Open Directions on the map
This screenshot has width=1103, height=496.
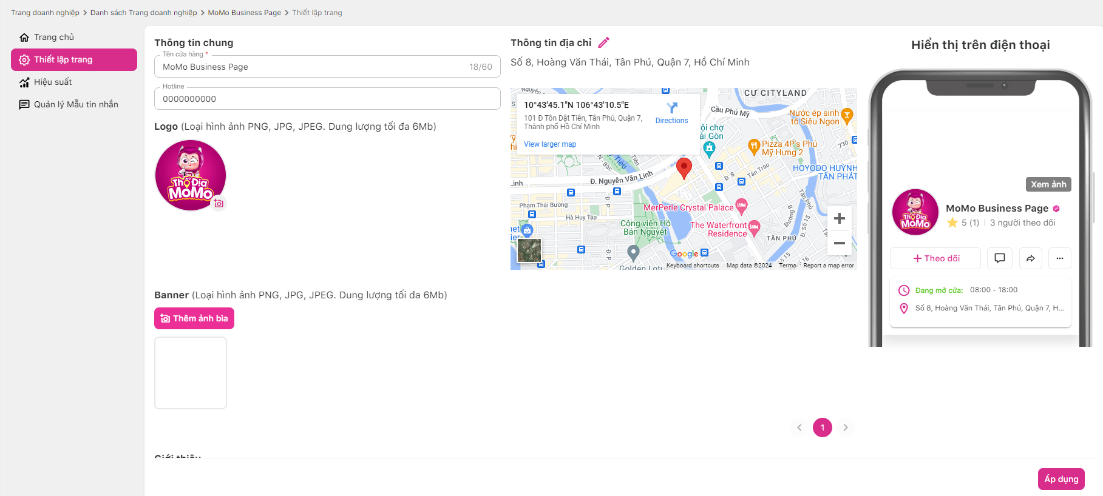(x=671, y=113)
